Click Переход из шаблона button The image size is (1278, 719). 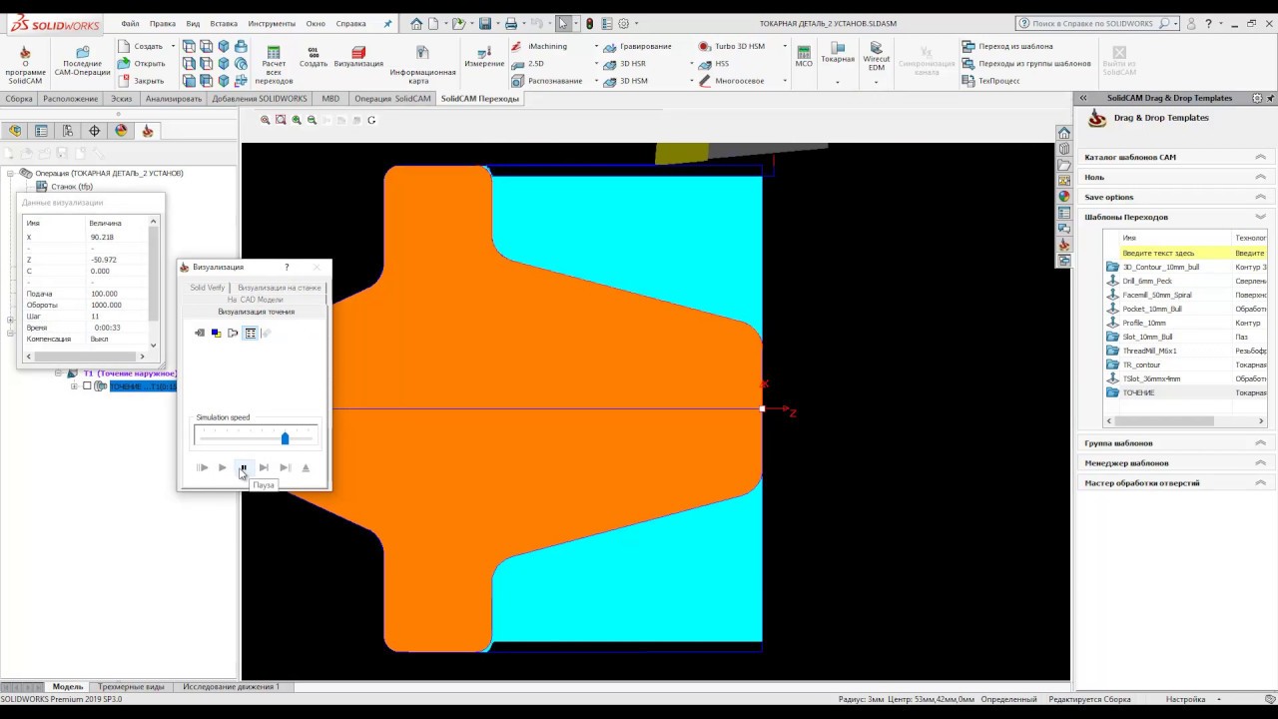coord(1006,46)
